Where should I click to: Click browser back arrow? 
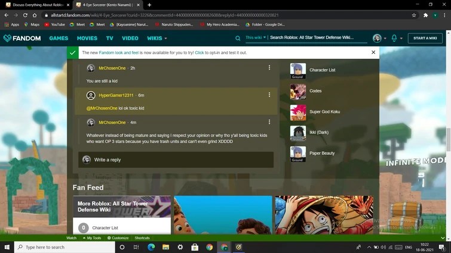(x=7, y=15)
